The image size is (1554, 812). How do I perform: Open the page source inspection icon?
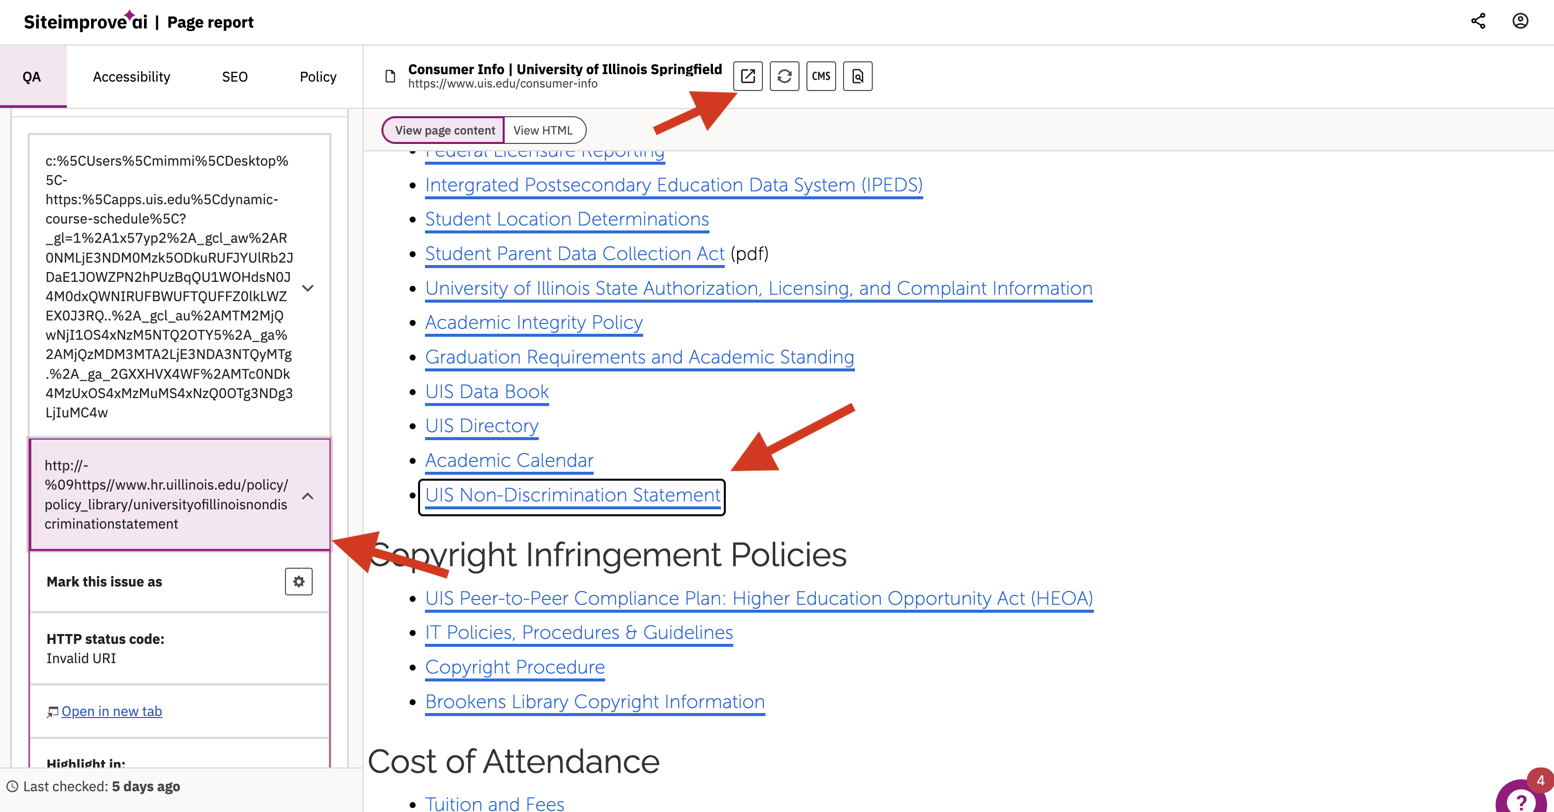(x=858, y=76)
